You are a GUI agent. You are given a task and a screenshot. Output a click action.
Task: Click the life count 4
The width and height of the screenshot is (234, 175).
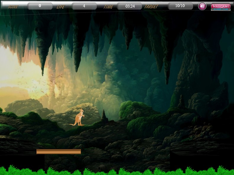click(x=84, y=6)
